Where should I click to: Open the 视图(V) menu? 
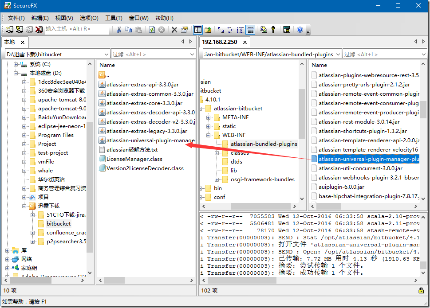[64, 18]
